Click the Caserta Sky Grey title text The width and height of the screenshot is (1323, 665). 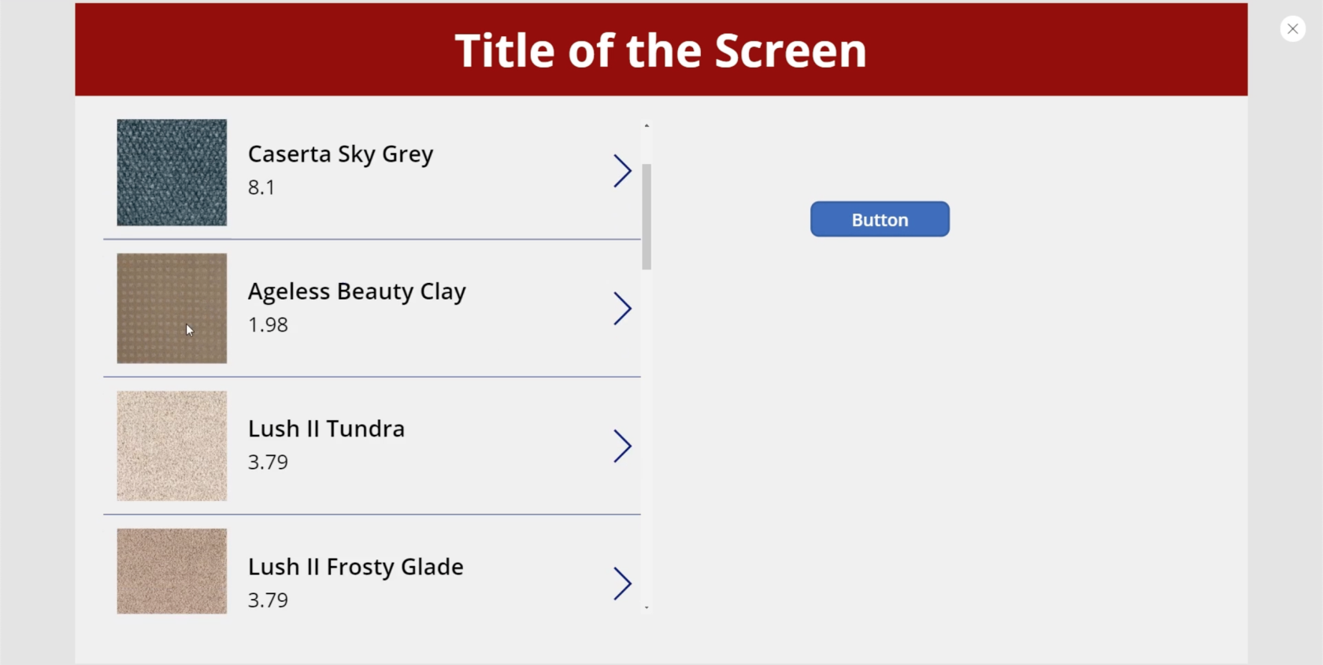[x=341, y=154]
